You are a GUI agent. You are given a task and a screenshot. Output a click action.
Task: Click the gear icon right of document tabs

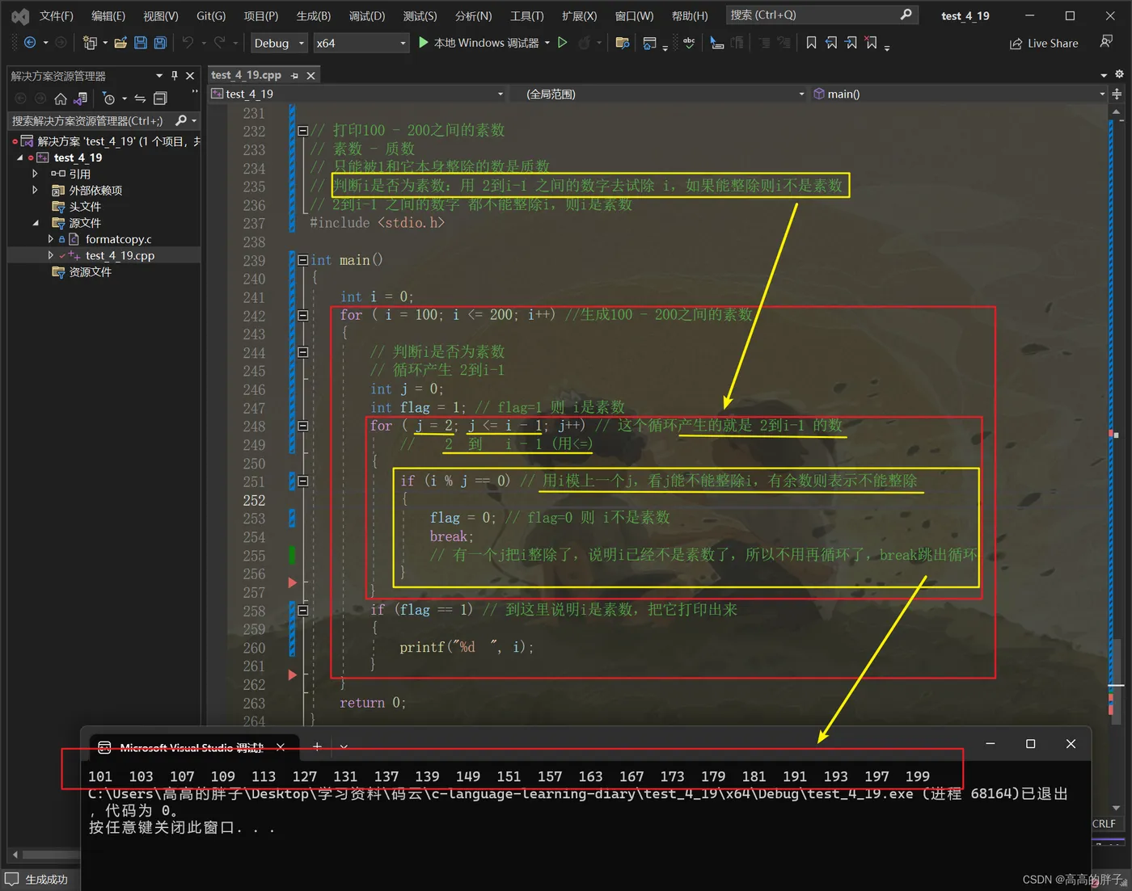[1119, 74]
